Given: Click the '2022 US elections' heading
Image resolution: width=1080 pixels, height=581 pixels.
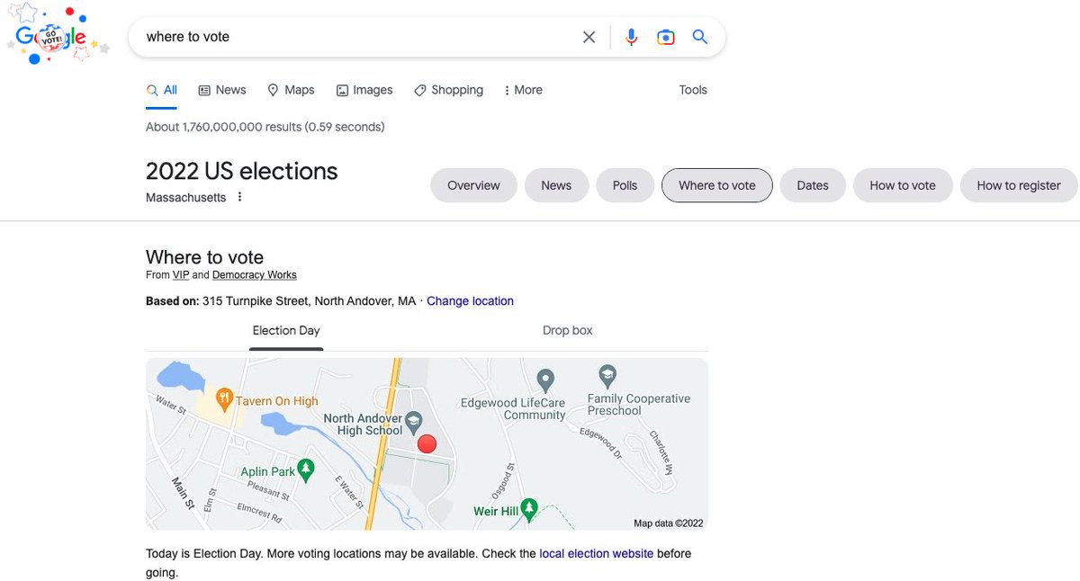Looking at the screenshot, I should (242, 171).
